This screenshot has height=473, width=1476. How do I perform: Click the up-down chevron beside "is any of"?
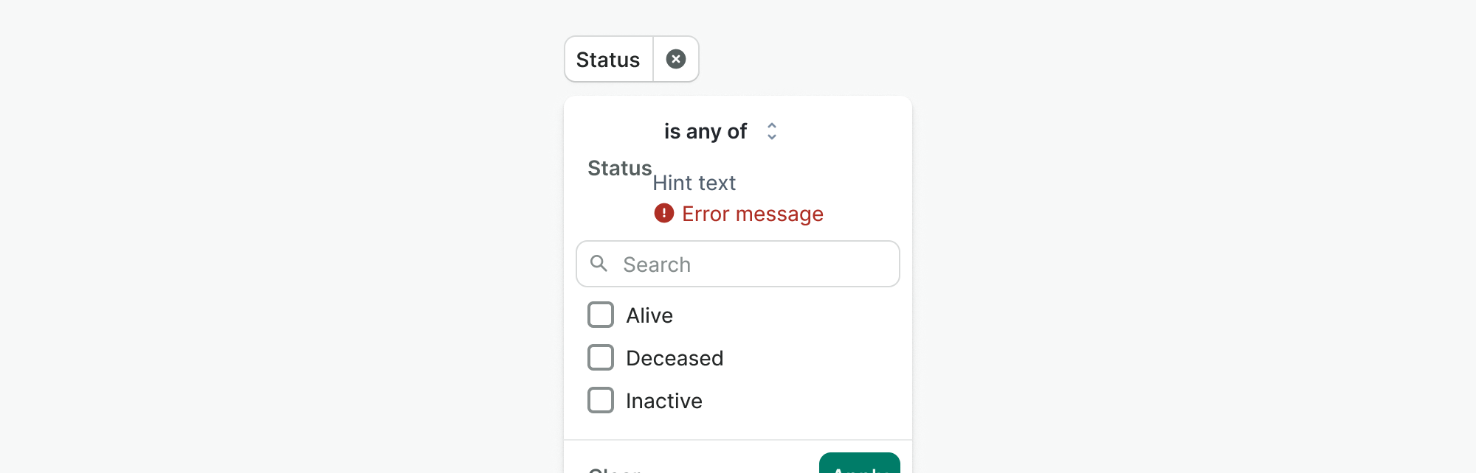coord(771,131)
